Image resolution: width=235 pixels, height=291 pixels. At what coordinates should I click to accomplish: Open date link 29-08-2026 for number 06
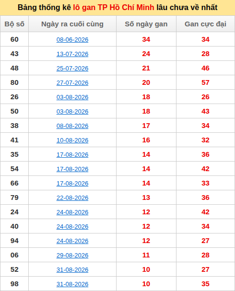(x=72, y=255)
